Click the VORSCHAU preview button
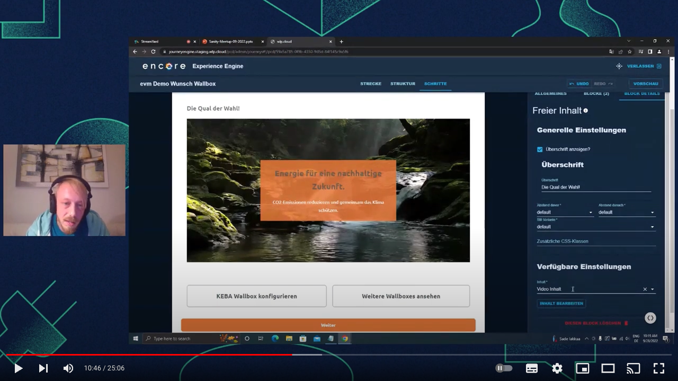Viewport: 678px width, 381px height. 646,84
